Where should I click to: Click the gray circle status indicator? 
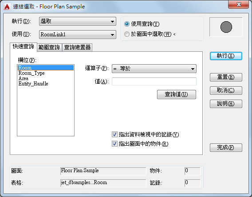226,27
